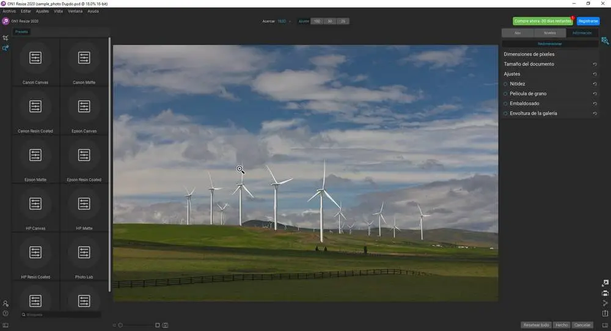Apply the HP Resin Coated preset
Screen dimensions: 611x331
[x=35, y=256]
